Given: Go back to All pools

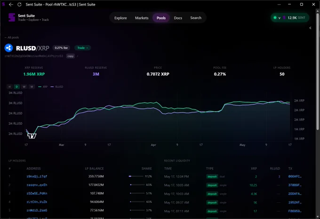Looking at the screenshot, I should pos(12,38).
